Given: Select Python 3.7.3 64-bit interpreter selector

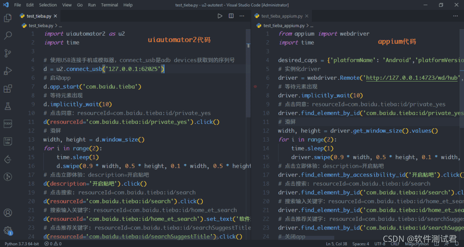Looking at the screenshot, I should [x=21, y=244].
